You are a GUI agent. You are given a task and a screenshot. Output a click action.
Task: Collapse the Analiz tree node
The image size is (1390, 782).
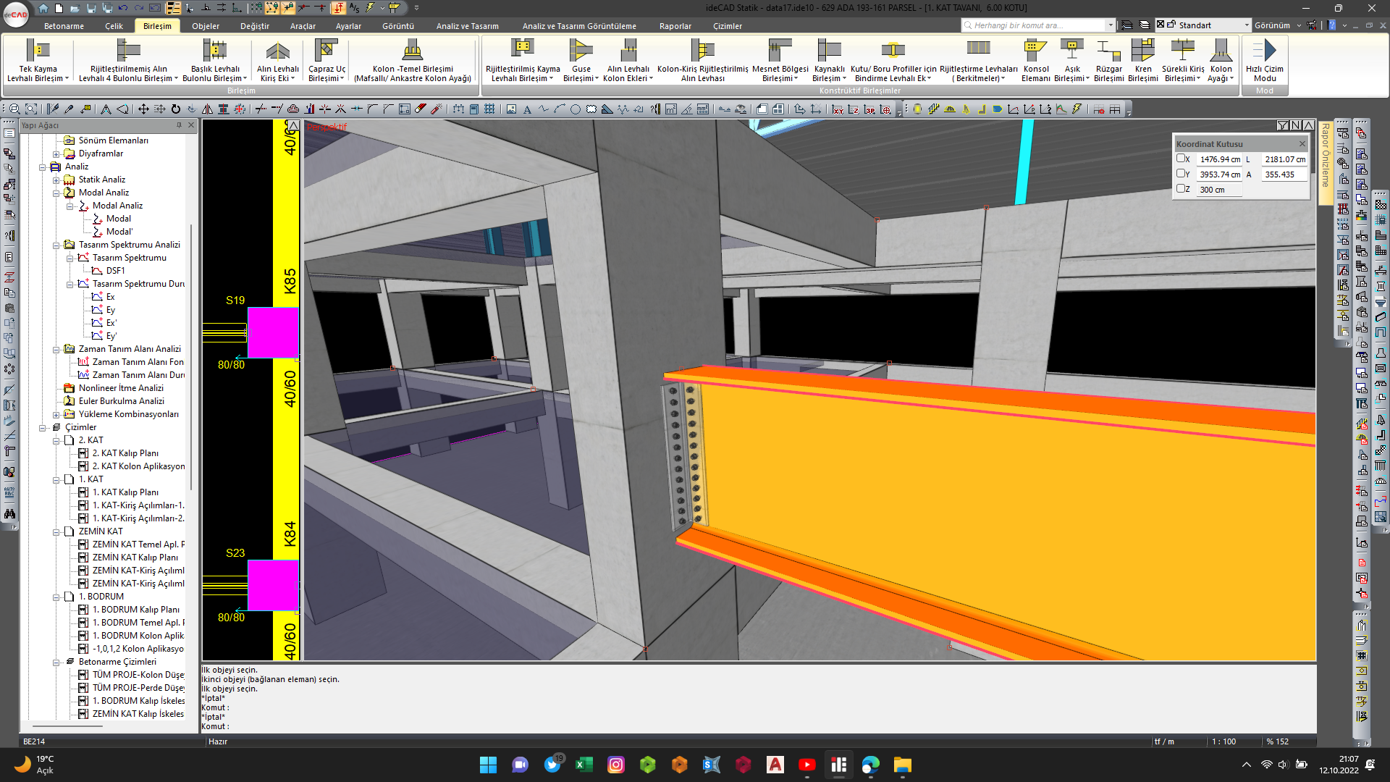(42, 167)
